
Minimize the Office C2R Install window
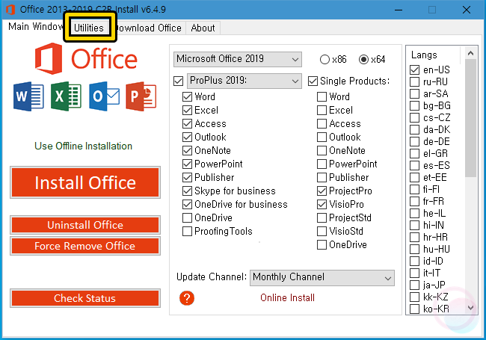399,10
